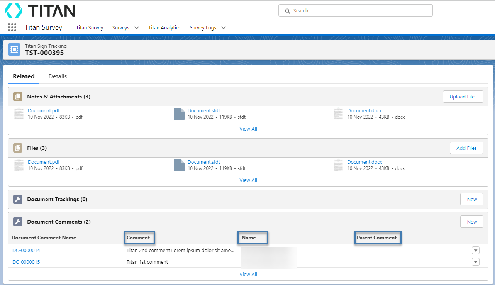Screen dimensions: 495x285
Task: Click the Notes & Attachments section icon
Action: click(18, 97)
